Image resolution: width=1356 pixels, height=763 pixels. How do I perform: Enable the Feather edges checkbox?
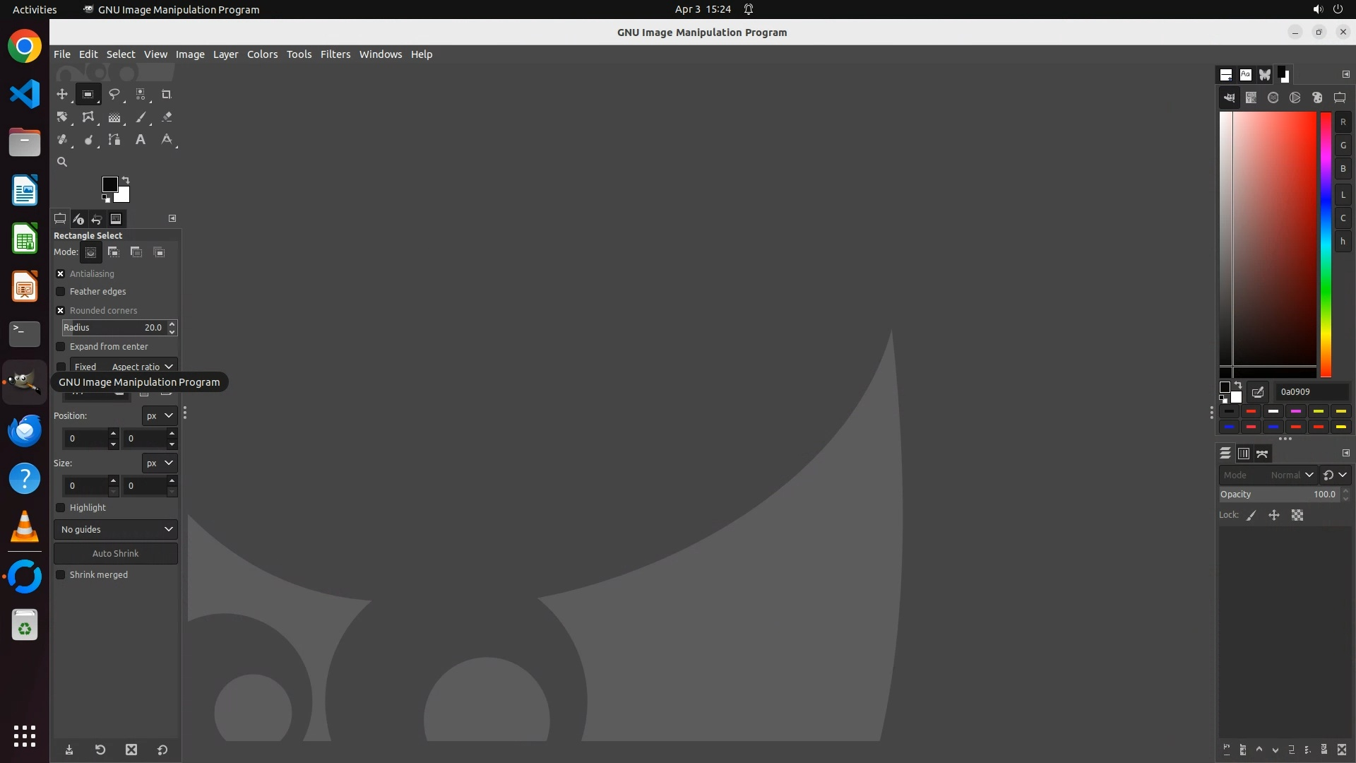[61, 292]
